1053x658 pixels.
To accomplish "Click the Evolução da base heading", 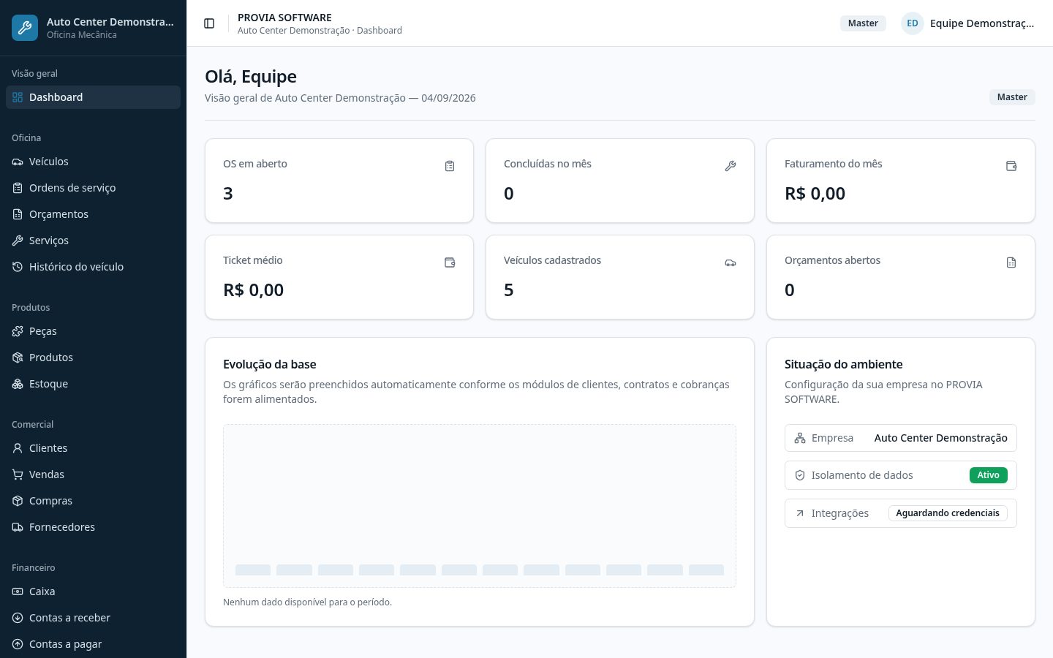I will [x=270, y=364].
